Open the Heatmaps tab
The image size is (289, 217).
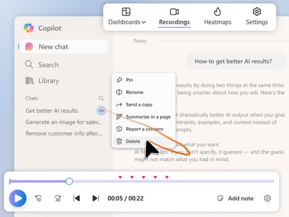click(x=218, y=17)
